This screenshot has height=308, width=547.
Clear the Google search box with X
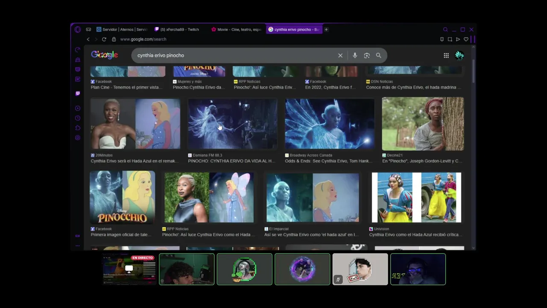(340, 56)
